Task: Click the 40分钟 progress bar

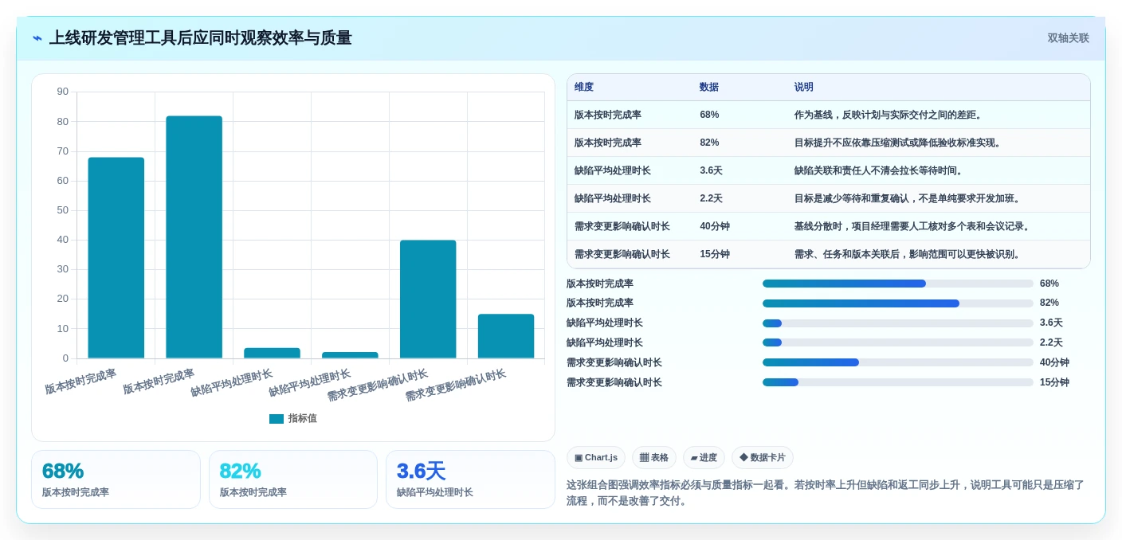Action: pos(898,362)
